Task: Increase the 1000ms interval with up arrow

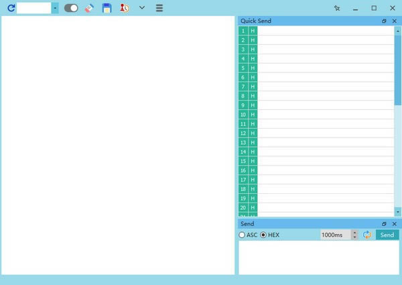Action: point(354,232)
